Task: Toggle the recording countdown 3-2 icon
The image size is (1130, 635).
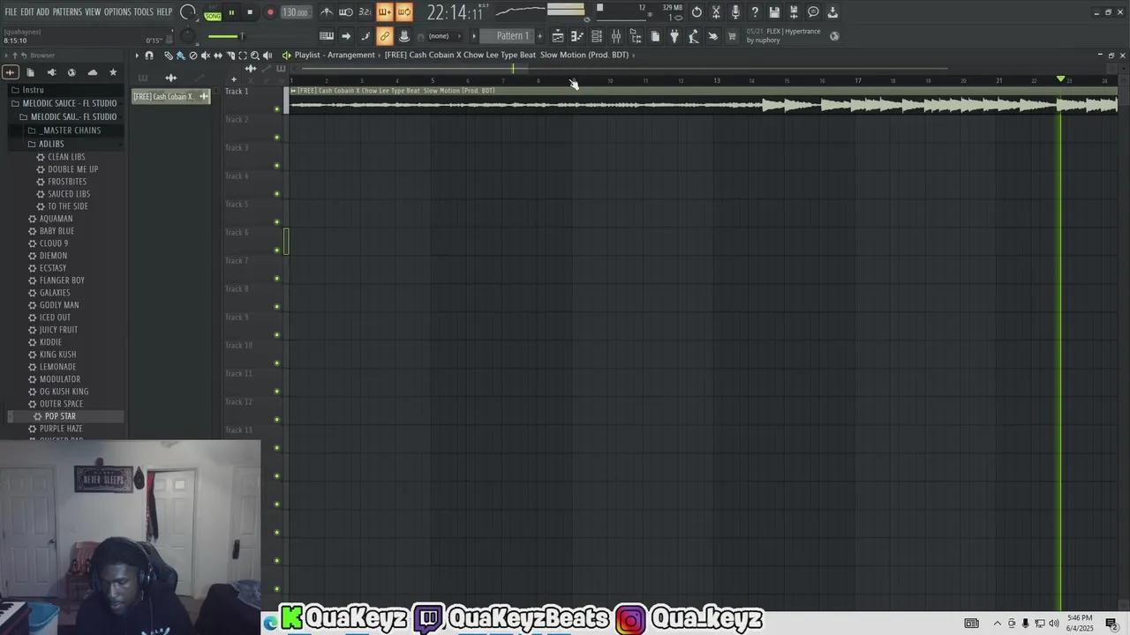Action: (x=365, y=12)
